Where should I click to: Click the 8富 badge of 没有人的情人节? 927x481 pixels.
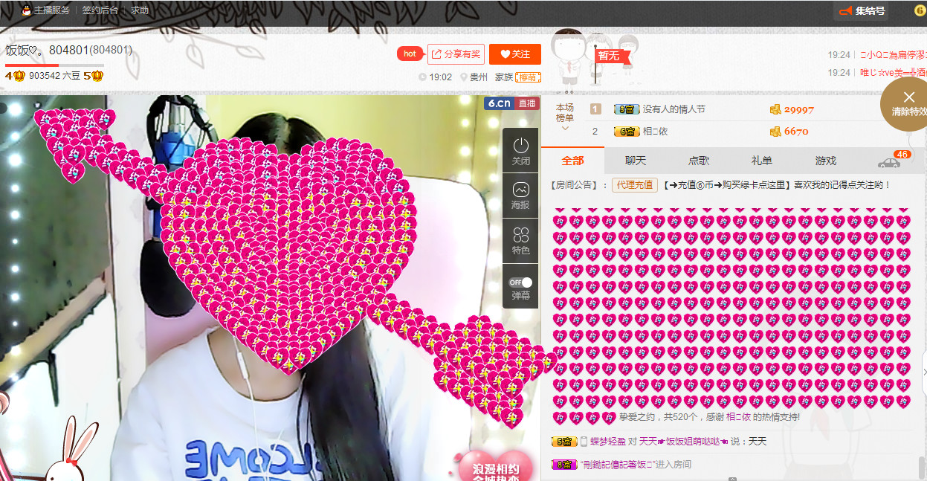(627, 109)
